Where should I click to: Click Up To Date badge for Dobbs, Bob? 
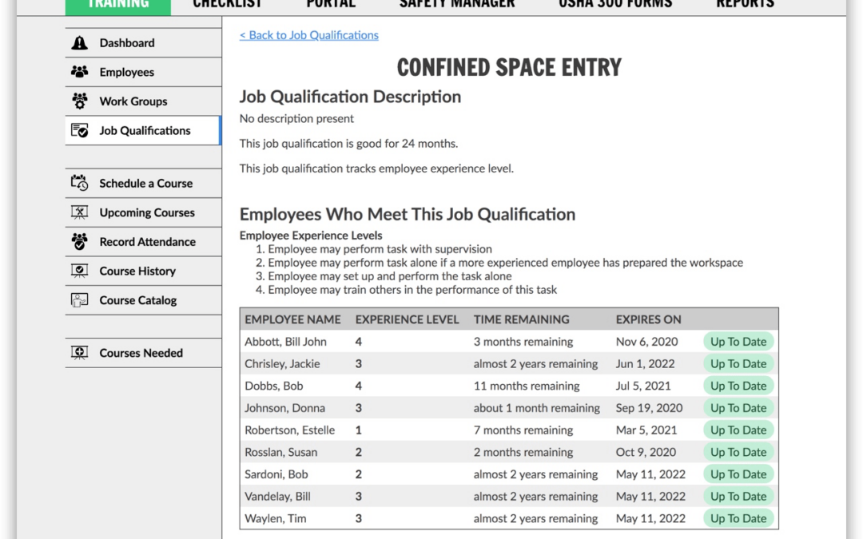point(738,386)
